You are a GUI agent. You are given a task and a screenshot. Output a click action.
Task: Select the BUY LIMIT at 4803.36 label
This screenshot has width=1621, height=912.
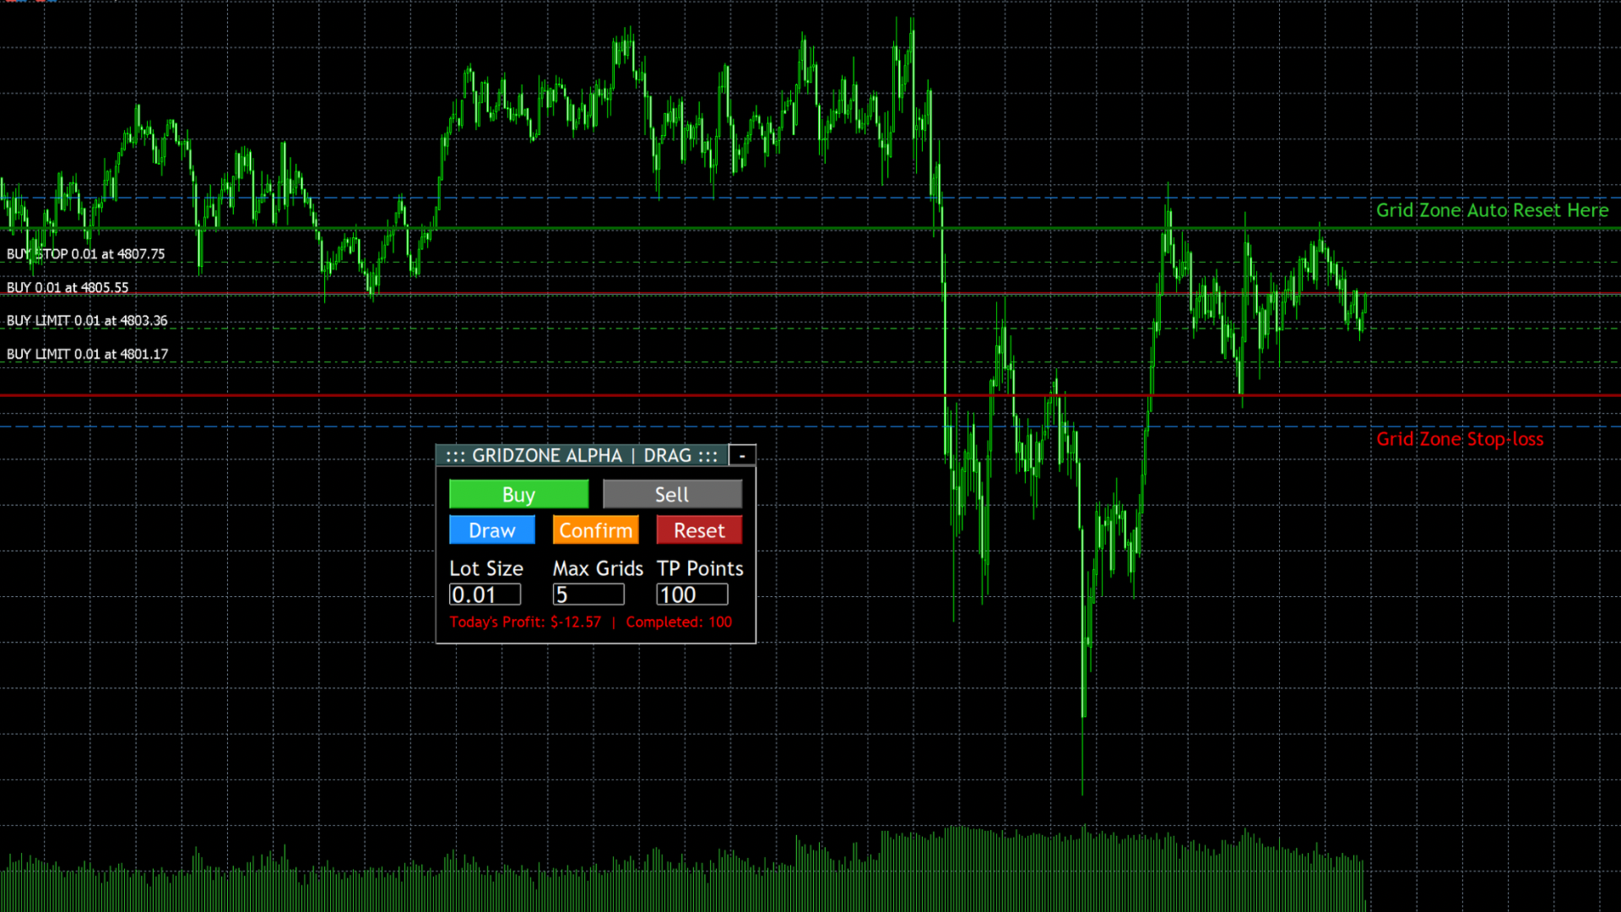[87, 321]
